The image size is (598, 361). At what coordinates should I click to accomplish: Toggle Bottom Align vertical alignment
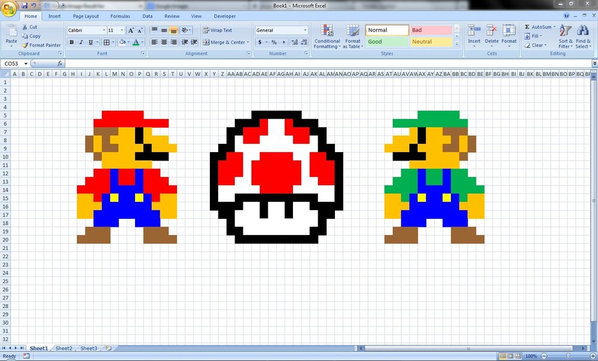point(173,30)
